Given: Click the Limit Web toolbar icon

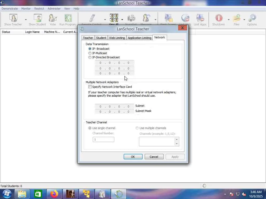Looking at the screenshot, I should [185, 18].
